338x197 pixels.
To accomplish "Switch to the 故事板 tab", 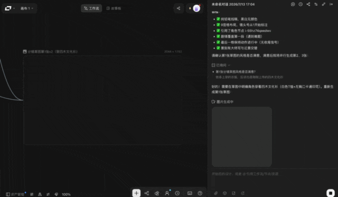I will pos(114,8).
